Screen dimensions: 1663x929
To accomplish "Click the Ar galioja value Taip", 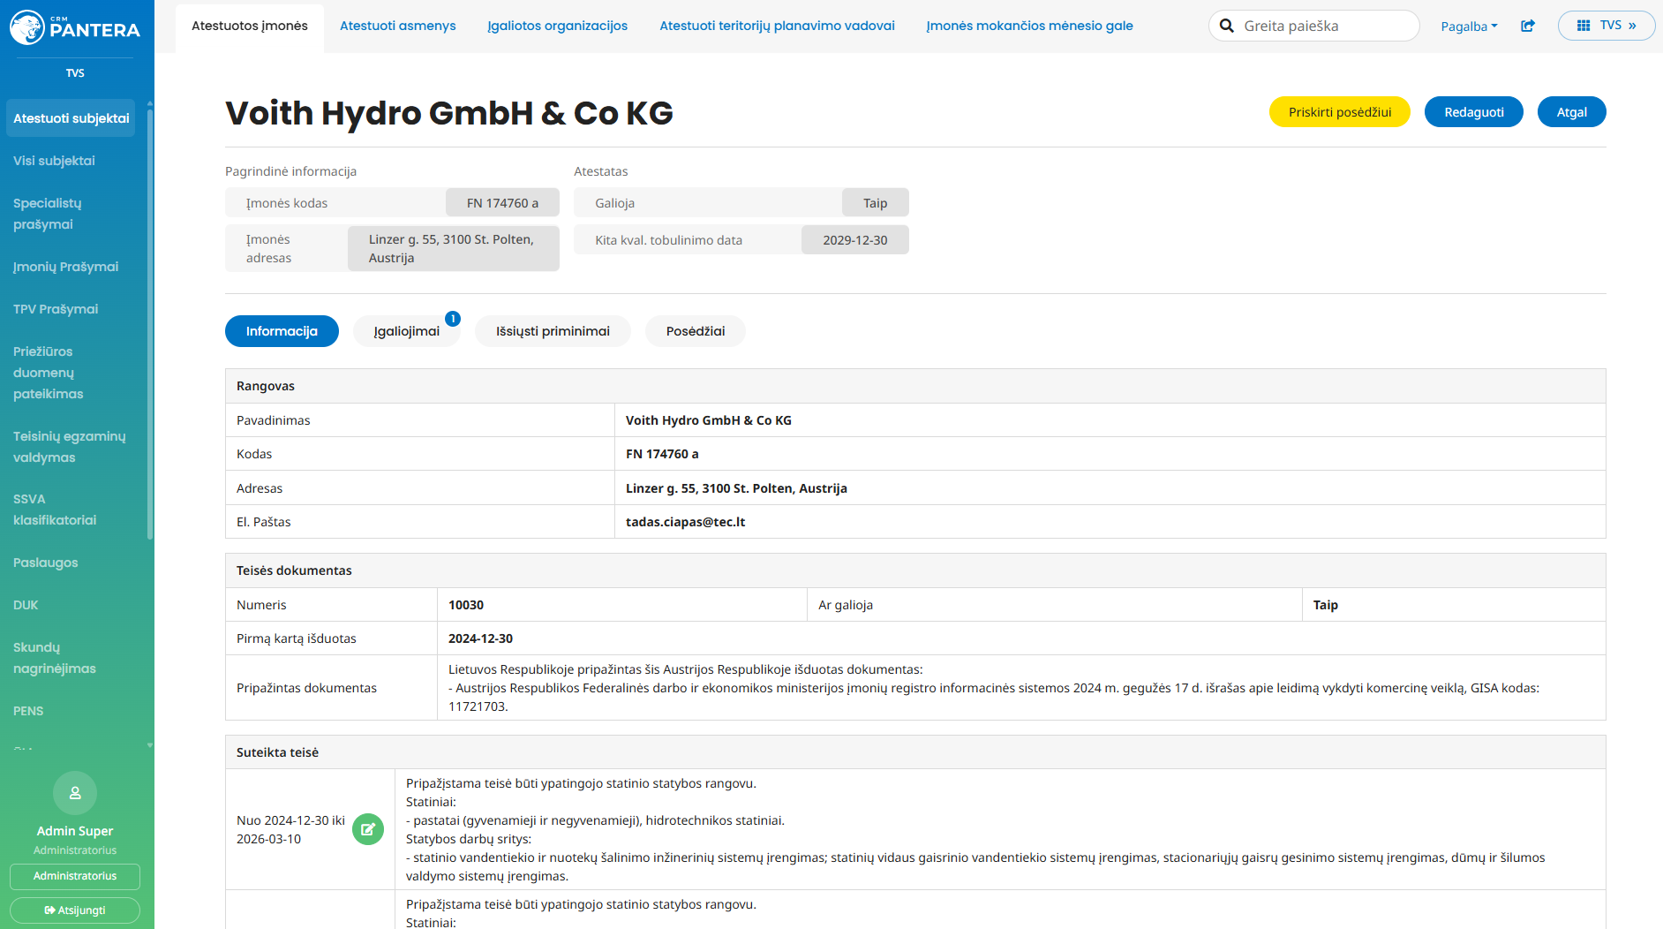I will pos(1326,605).
